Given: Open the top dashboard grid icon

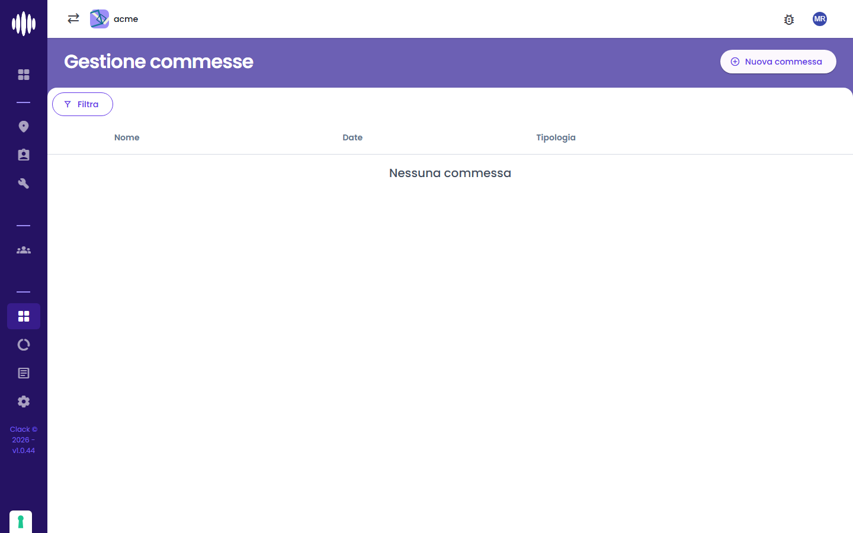Looking at the screenshot, I should [24, 75].
